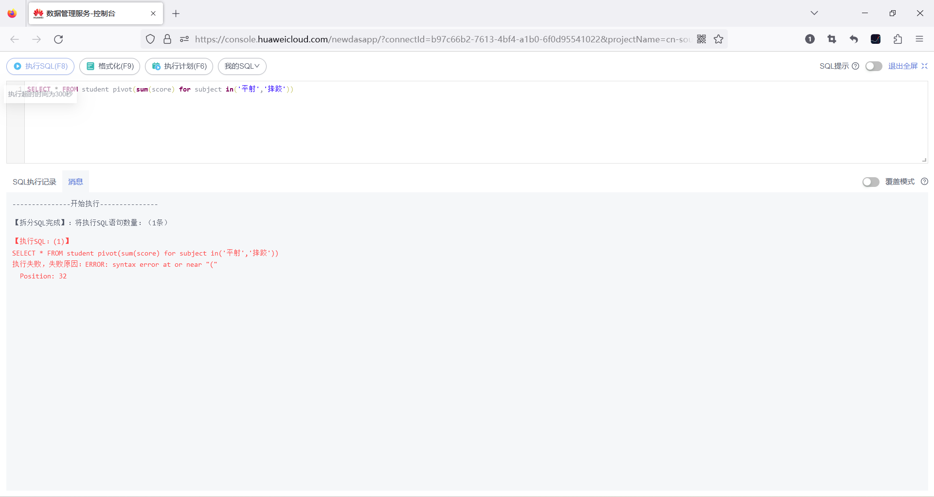Click the Position: 32 text
This screenshot has height=497, width=934.
[43, 276]
